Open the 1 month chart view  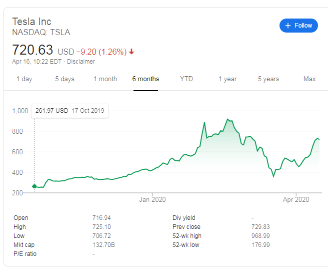click(105, 79)
